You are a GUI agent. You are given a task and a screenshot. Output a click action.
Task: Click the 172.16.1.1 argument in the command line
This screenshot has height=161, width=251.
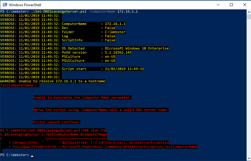(128, 11)
